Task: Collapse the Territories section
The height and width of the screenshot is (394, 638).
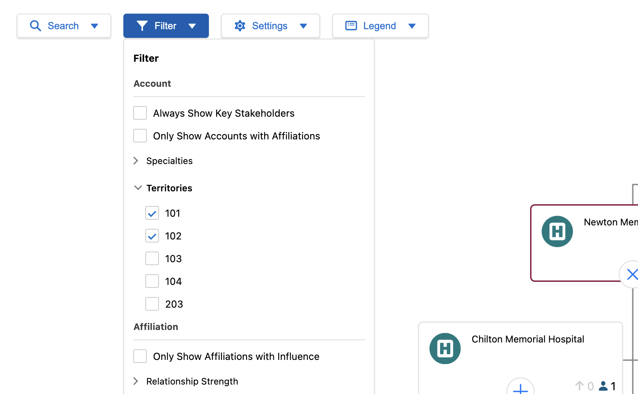Action: 138,188
